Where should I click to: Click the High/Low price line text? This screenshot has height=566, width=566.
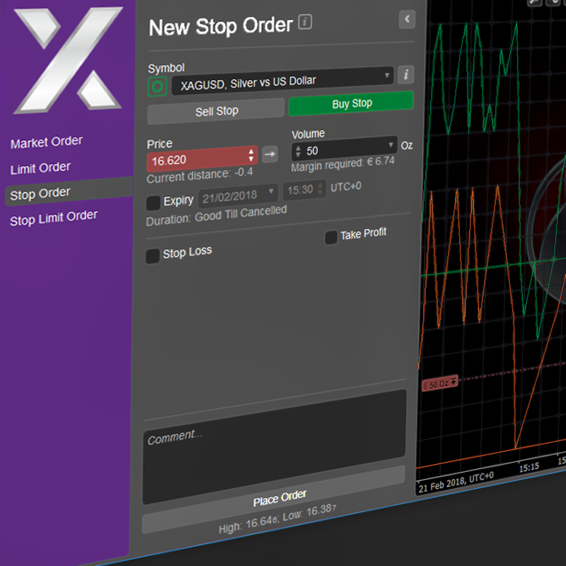point(277,519)
